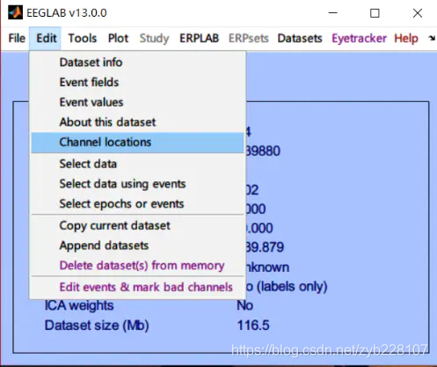The image size is (437, 367).
Task: Click the 116.5 dataset size value
Action: point(253,326)
